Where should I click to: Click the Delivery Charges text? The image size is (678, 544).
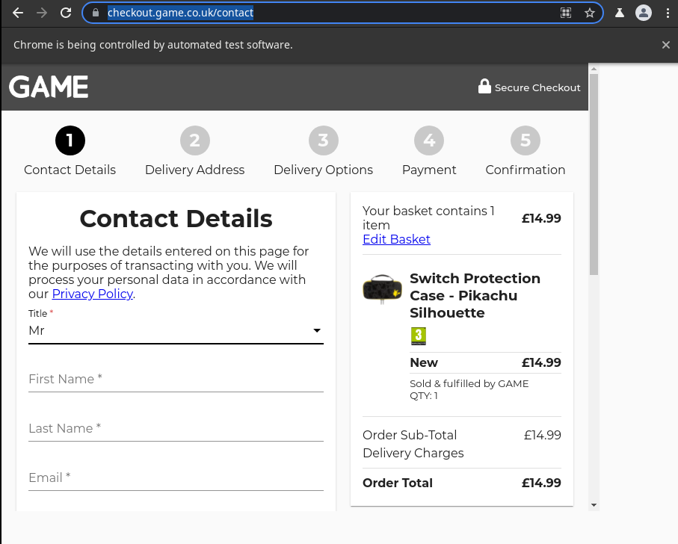(413, 454)
